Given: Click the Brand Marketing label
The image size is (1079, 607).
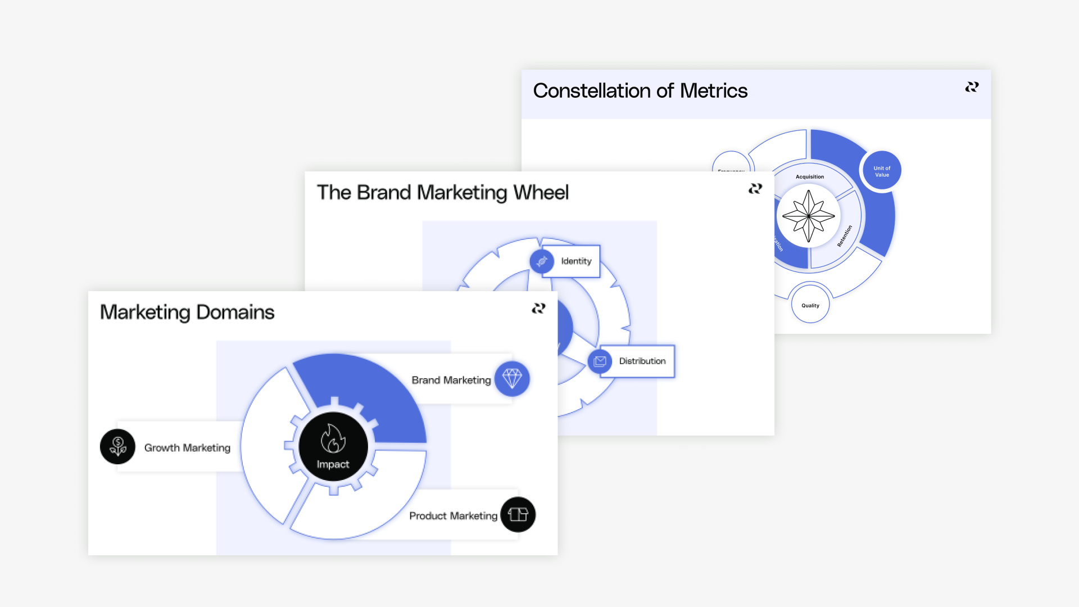Looking at the screenshot, I should point(451,380).
